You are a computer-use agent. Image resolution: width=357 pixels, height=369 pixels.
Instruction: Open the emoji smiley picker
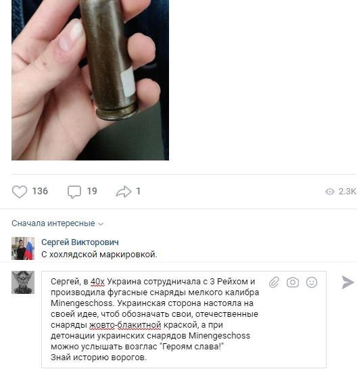point(312,282)
